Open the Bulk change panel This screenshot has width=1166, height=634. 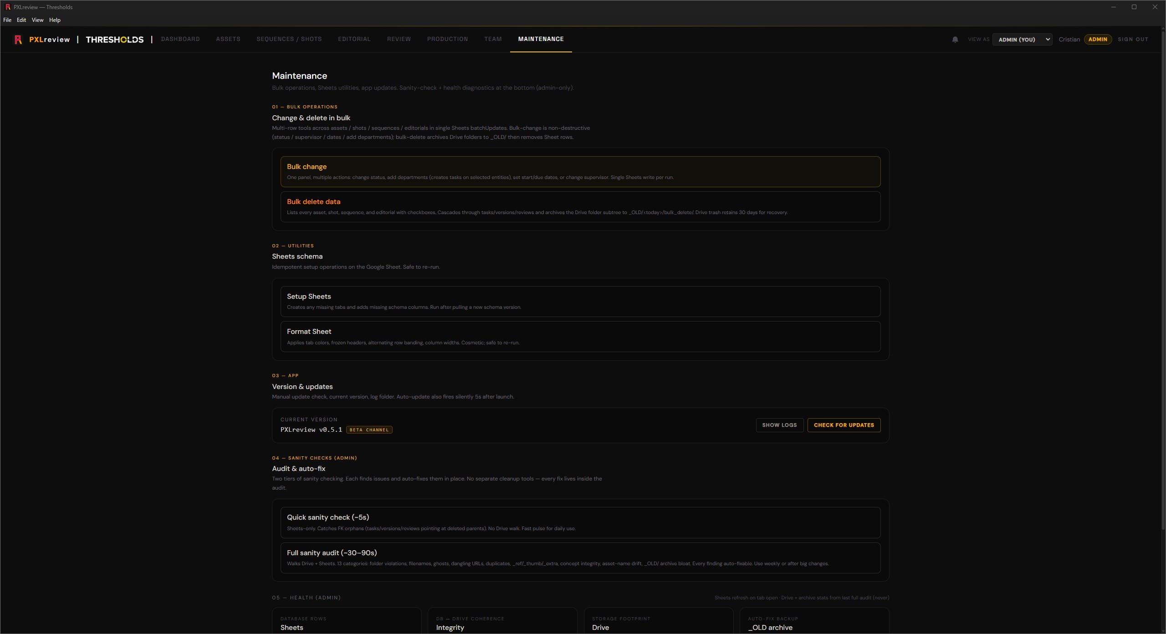[x=580, y=172]
